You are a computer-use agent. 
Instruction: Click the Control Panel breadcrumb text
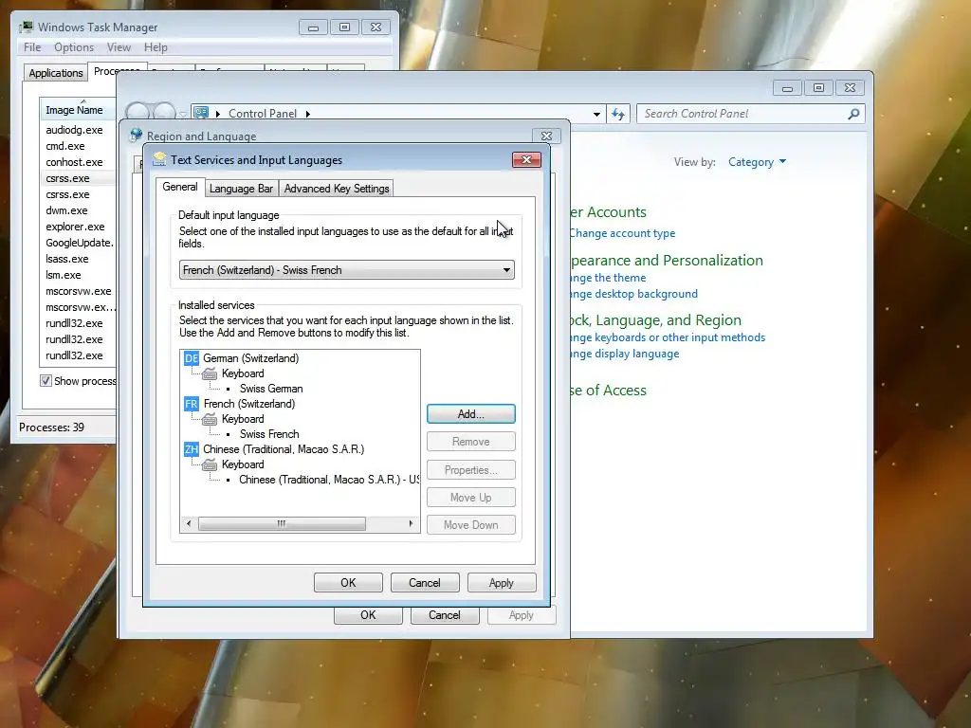(263, 114)
